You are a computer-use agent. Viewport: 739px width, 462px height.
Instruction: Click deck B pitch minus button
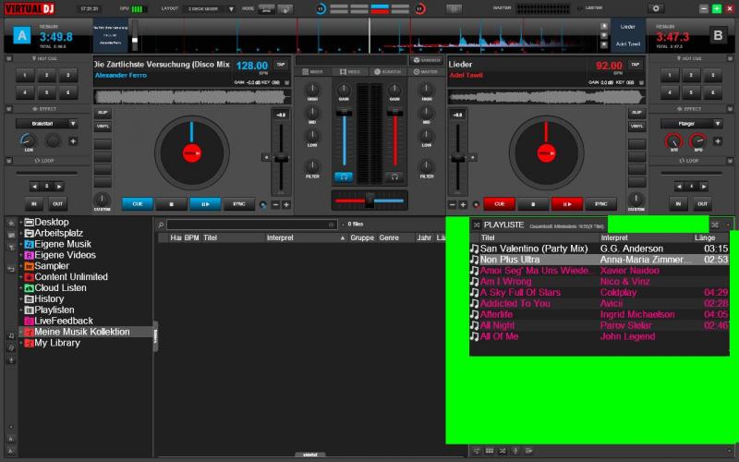click(x=453, y=204)
